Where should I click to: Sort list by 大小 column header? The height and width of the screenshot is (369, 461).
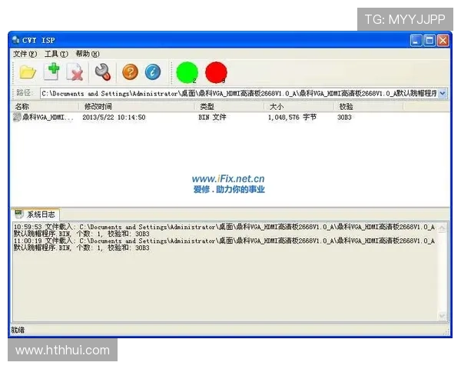point(277,106)
